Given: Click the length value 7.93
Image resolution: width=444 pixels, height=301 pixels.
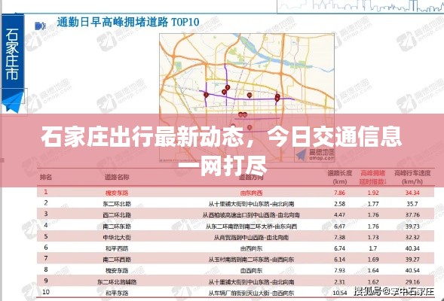Looking at the screenshot, I should (x=339, y=270).
